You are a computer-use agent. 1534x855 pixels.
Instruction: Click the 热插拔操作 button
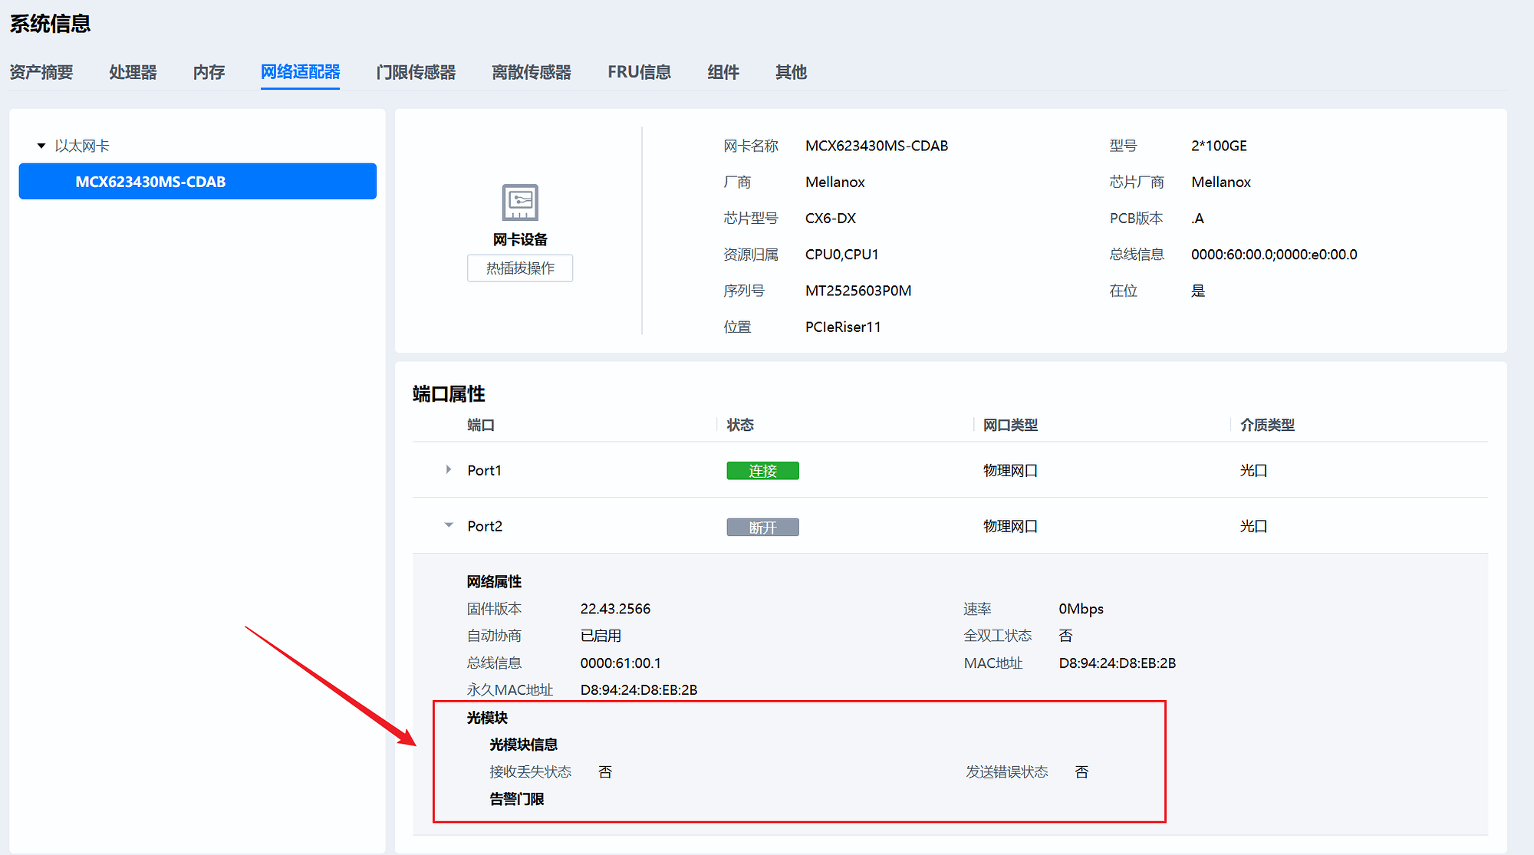click(x=520, y=268)
